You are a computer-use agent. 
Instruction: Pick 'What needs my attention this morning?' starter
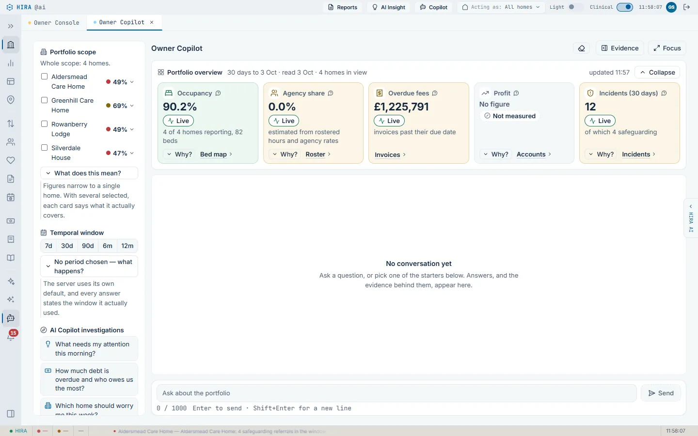pos(89,349)
